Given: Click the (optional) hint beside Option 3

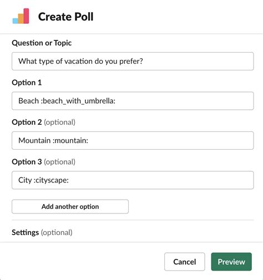Looking at the screenshot, I should [59, 162].
